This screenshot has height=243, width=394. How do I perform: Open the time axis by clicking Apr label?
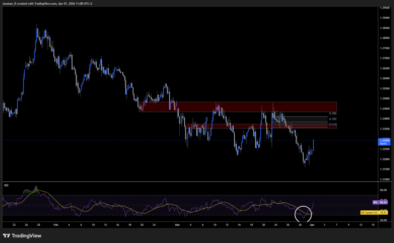point(312,225)
